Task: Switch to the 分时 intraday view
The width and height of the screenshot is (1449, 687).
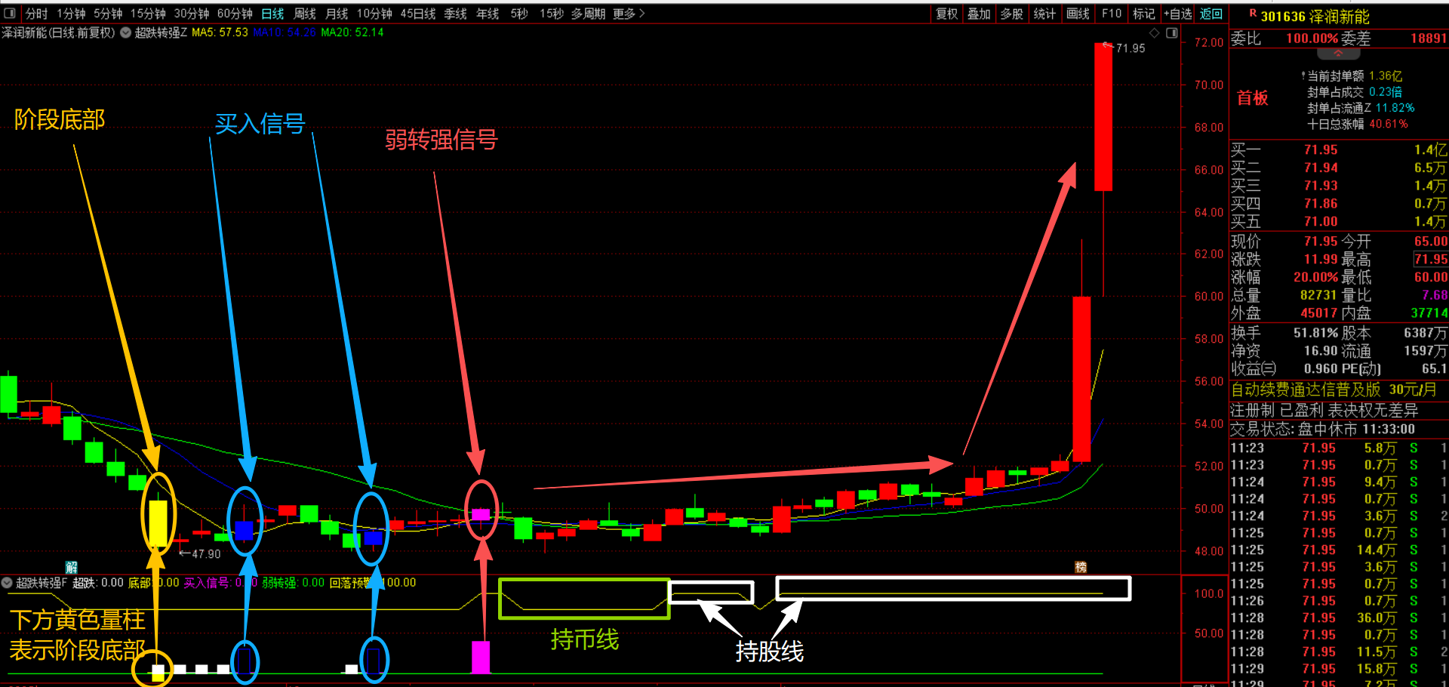Action: [36, 14]
